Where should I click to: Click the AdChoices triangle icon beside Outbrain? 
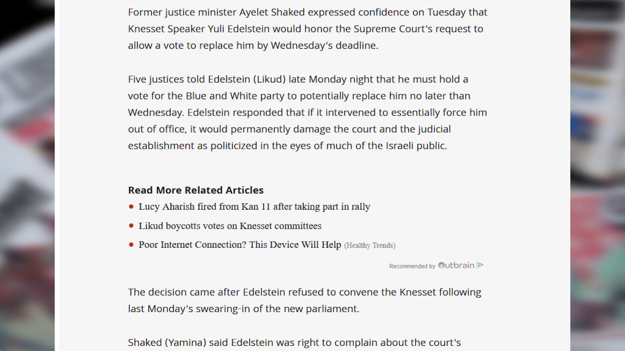pos(480,265)
